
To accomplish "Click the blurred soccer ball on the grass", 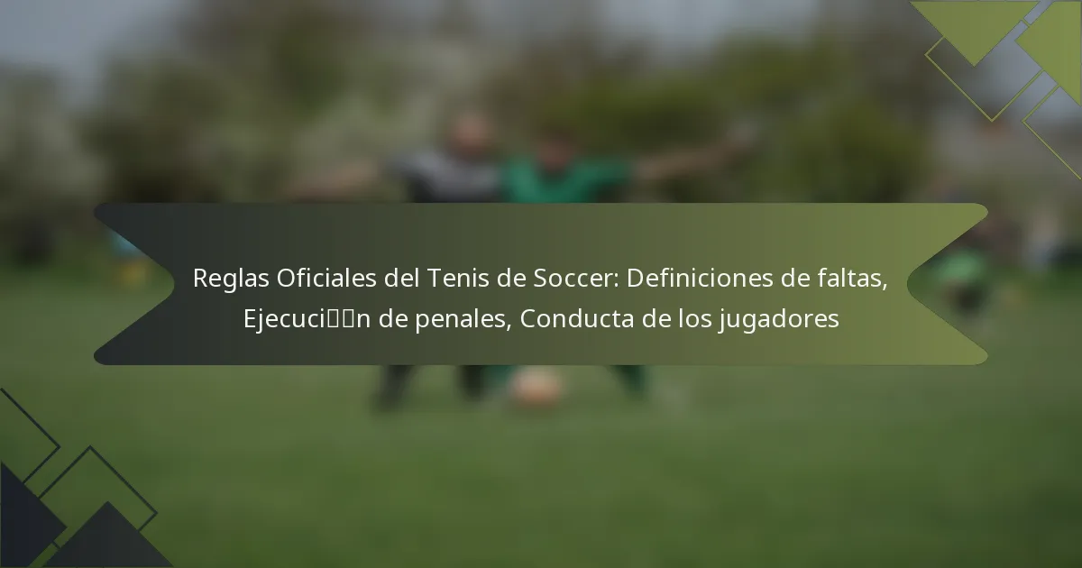I will coord(535,388).
